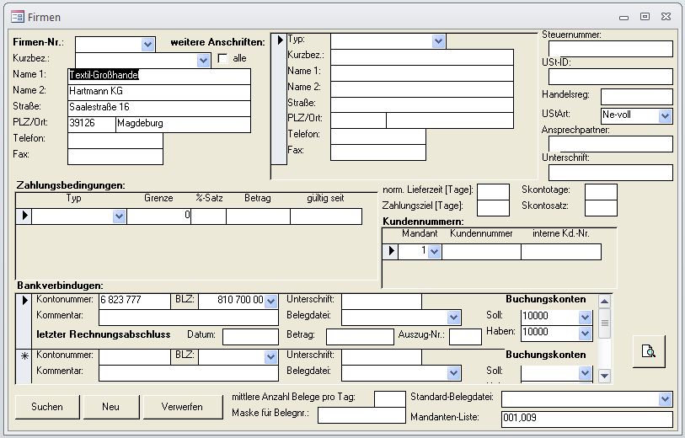The image size is (685, 438).
Task: Click the PLZ field 39126
Action: click(92, 125)
